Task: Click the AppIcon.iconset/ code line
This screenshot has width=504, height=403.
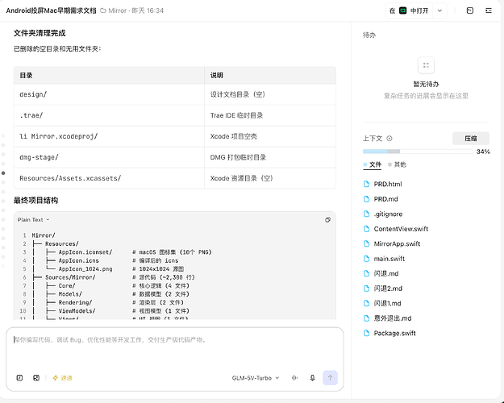Action: click(122, 252)
